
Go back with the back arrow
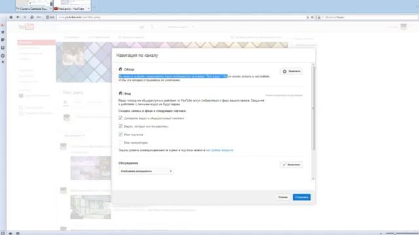(x=18, y=17)
